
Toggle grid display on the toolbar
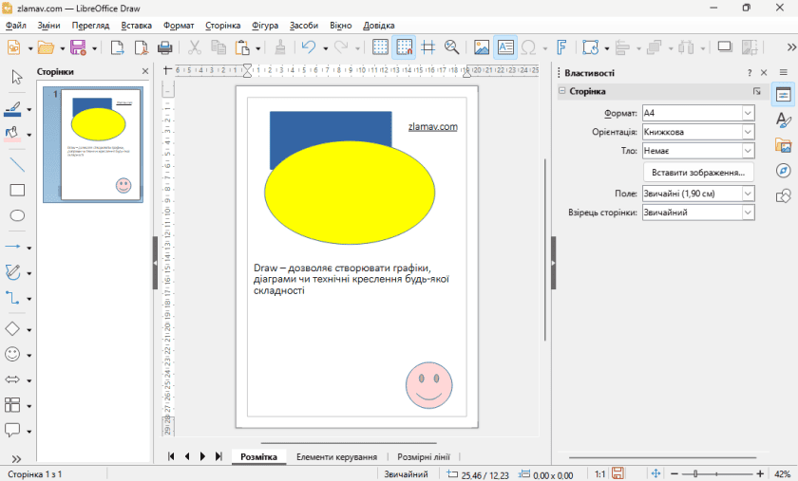tap(380, 46)
